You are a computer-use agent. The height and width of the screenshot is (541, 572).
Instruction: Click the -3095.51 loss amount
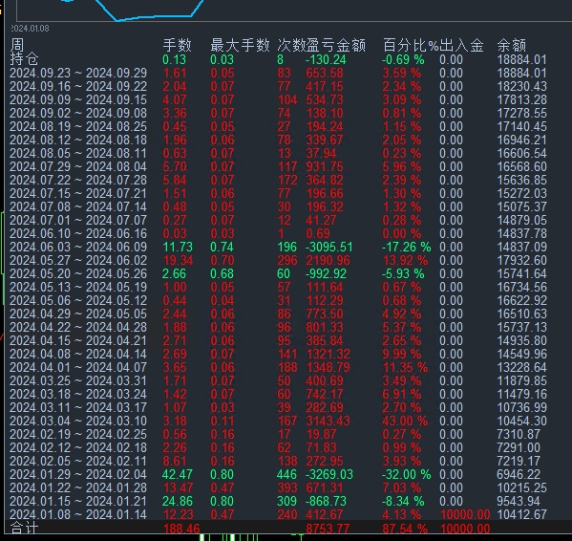point(329,248)
